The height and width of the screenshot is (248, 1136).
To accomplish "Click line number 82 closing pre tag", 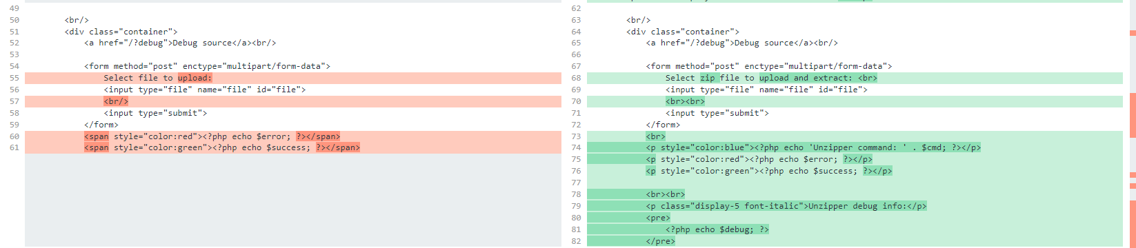I will pyautogui.click(x=576, y=241).
